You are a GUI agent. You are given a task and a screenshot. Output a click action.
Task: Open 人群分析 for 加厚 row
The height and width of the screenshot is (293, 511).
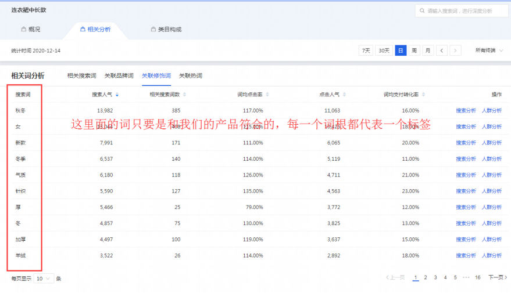point(492,240)
